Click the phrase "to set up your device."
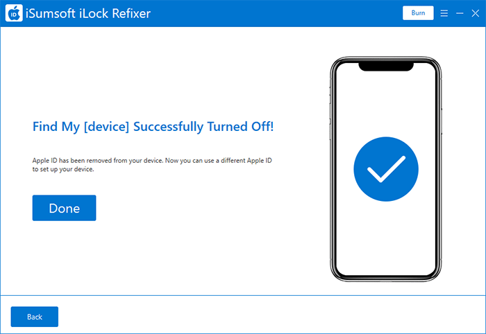This screenshot has height=334, width=486. (x=63, y=169)
